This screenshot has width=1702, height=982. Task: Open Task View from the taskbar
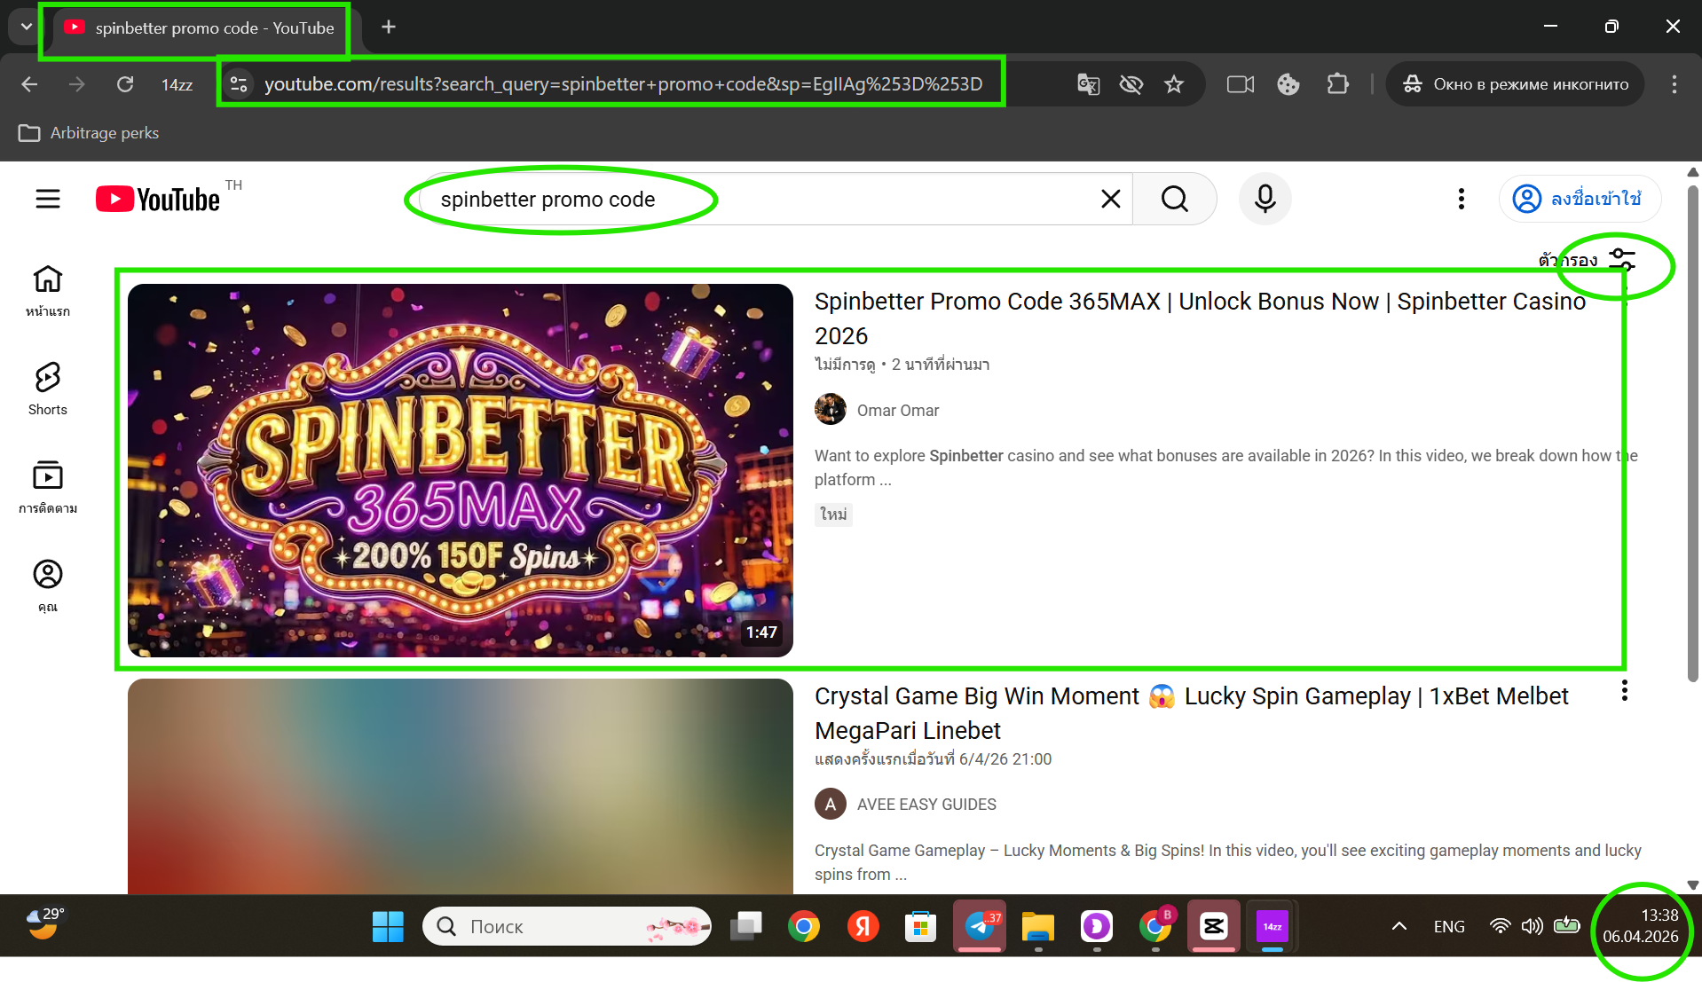coord(745,926)
